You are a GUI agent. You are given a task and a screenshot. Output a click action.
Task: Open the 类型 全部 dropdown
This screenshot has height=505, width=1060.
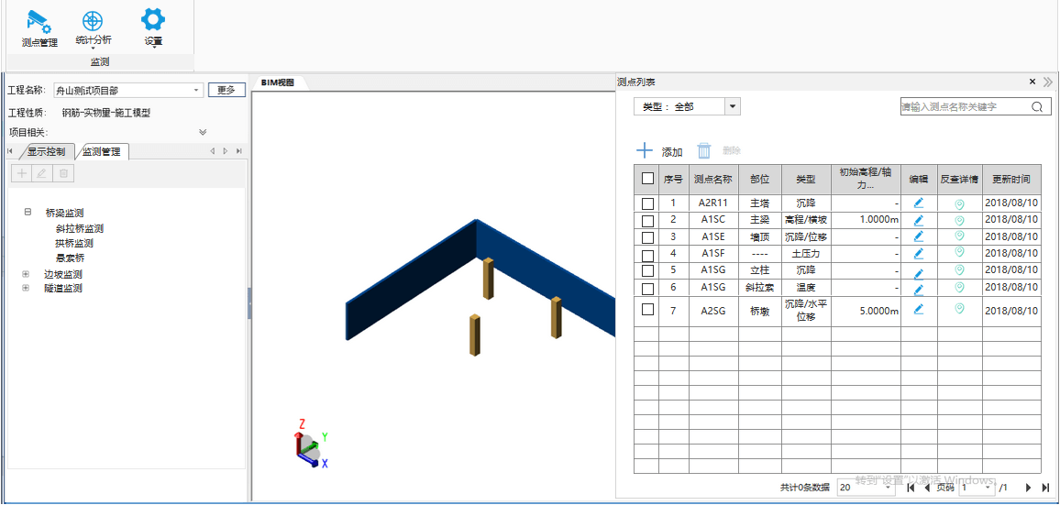687,106
